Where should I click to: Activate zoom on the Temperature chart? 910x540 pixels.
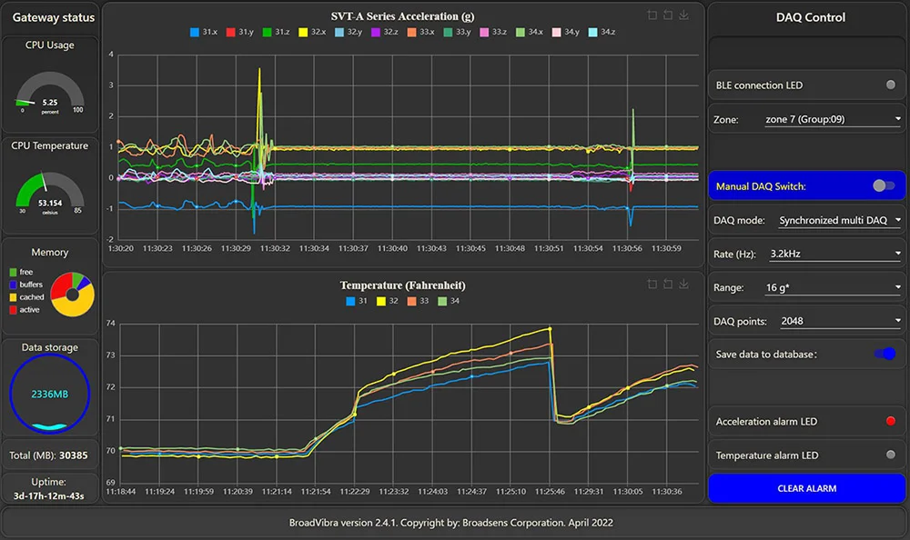[652, 284]
